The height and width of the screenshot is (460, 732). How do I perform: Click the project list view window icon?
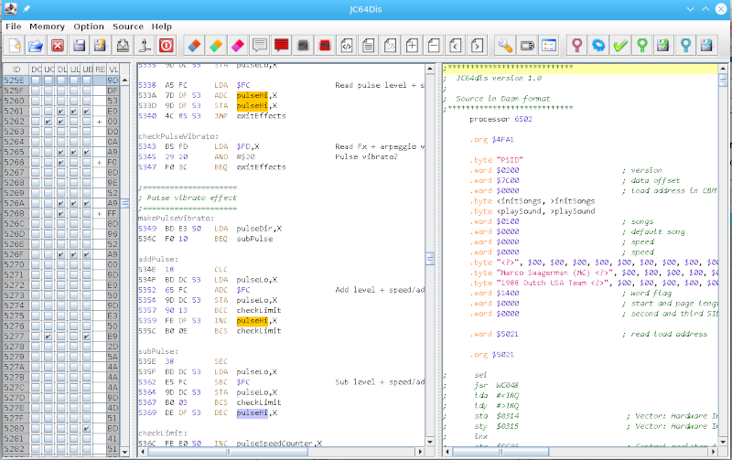tap(549, 45)
